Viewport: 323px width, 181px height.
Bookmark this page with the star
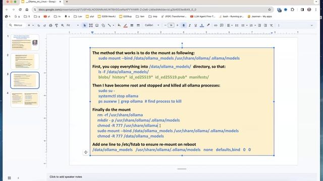(269, 10)
